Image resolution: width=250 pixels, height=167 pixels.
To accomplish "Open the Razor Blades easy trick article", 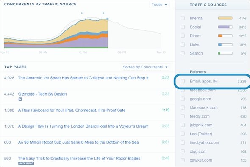I will pos(79,159).
